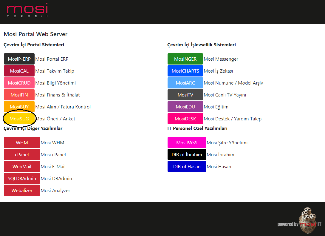
Task: Click the 'Mosi İbrahim' text
Action: (x=220, y=154)
